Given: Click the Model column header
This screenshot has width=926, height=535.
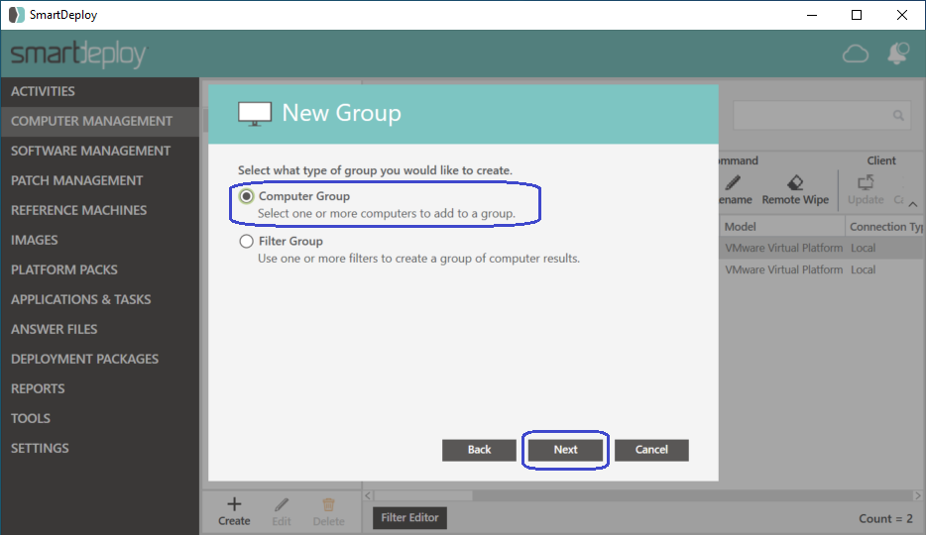Looking at the screenshot, I should 782,227.
